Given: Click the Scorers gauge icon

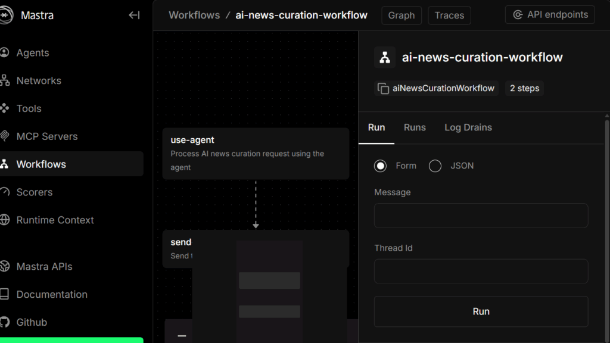Looking at the screenshot, I should 5,192.
